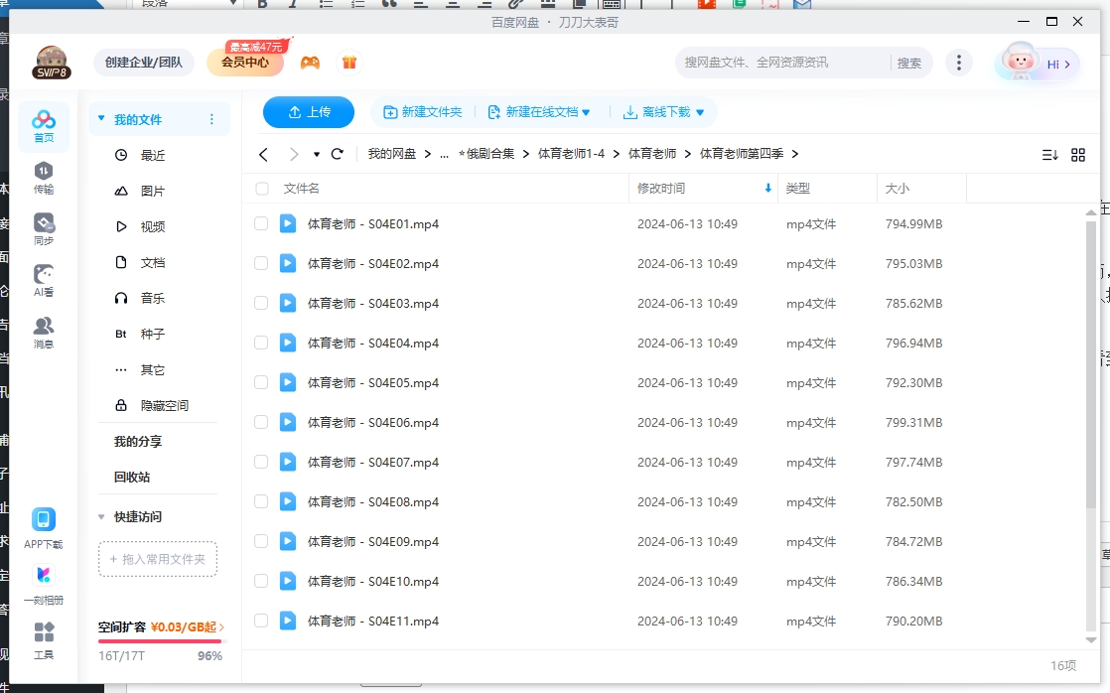The width and height of the screenshot is (1110, 693).
Task: Select the 体育老师 - S04E01.mp4 checkbox
Action: [x=261, y=223]
